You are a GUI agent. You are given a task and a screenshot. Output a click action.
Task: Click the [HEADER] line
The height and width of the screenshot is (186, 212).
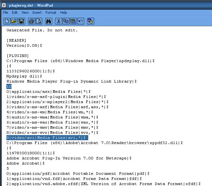coord(16,40)
